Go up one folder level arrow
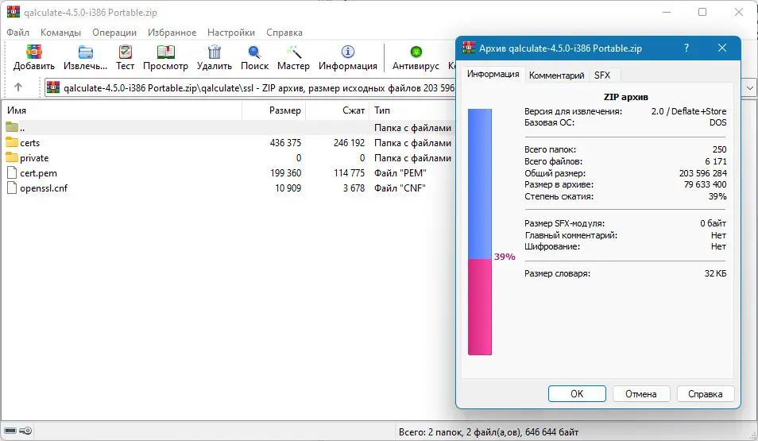This screenshot has width=758, height=441. pos(18,87)
